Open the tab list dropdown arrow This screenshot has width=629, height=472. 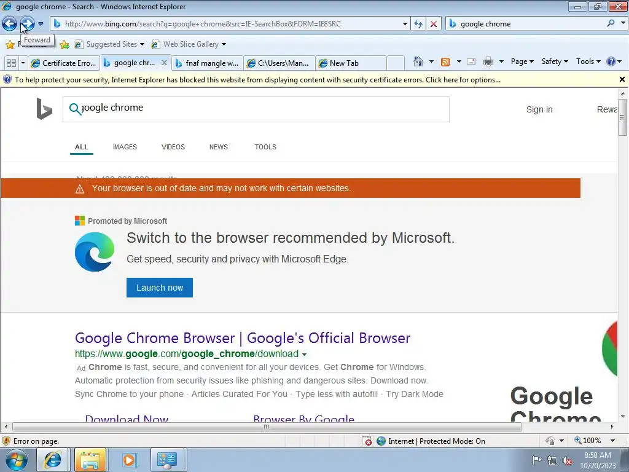[23, 63]
